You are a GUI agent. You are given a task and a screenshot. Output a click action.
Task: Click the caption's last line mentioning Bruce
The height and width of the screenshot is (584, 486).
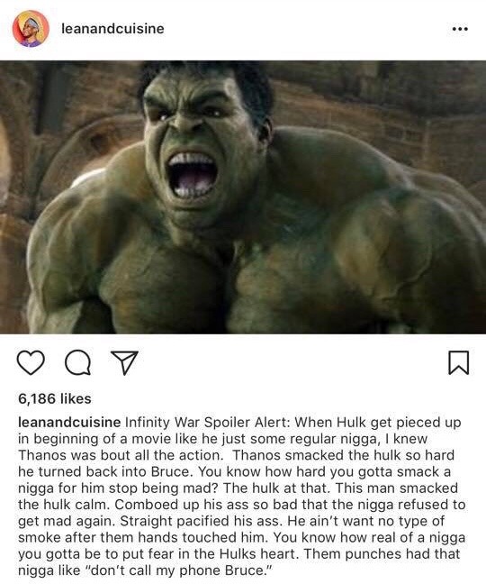coord(146,570)
